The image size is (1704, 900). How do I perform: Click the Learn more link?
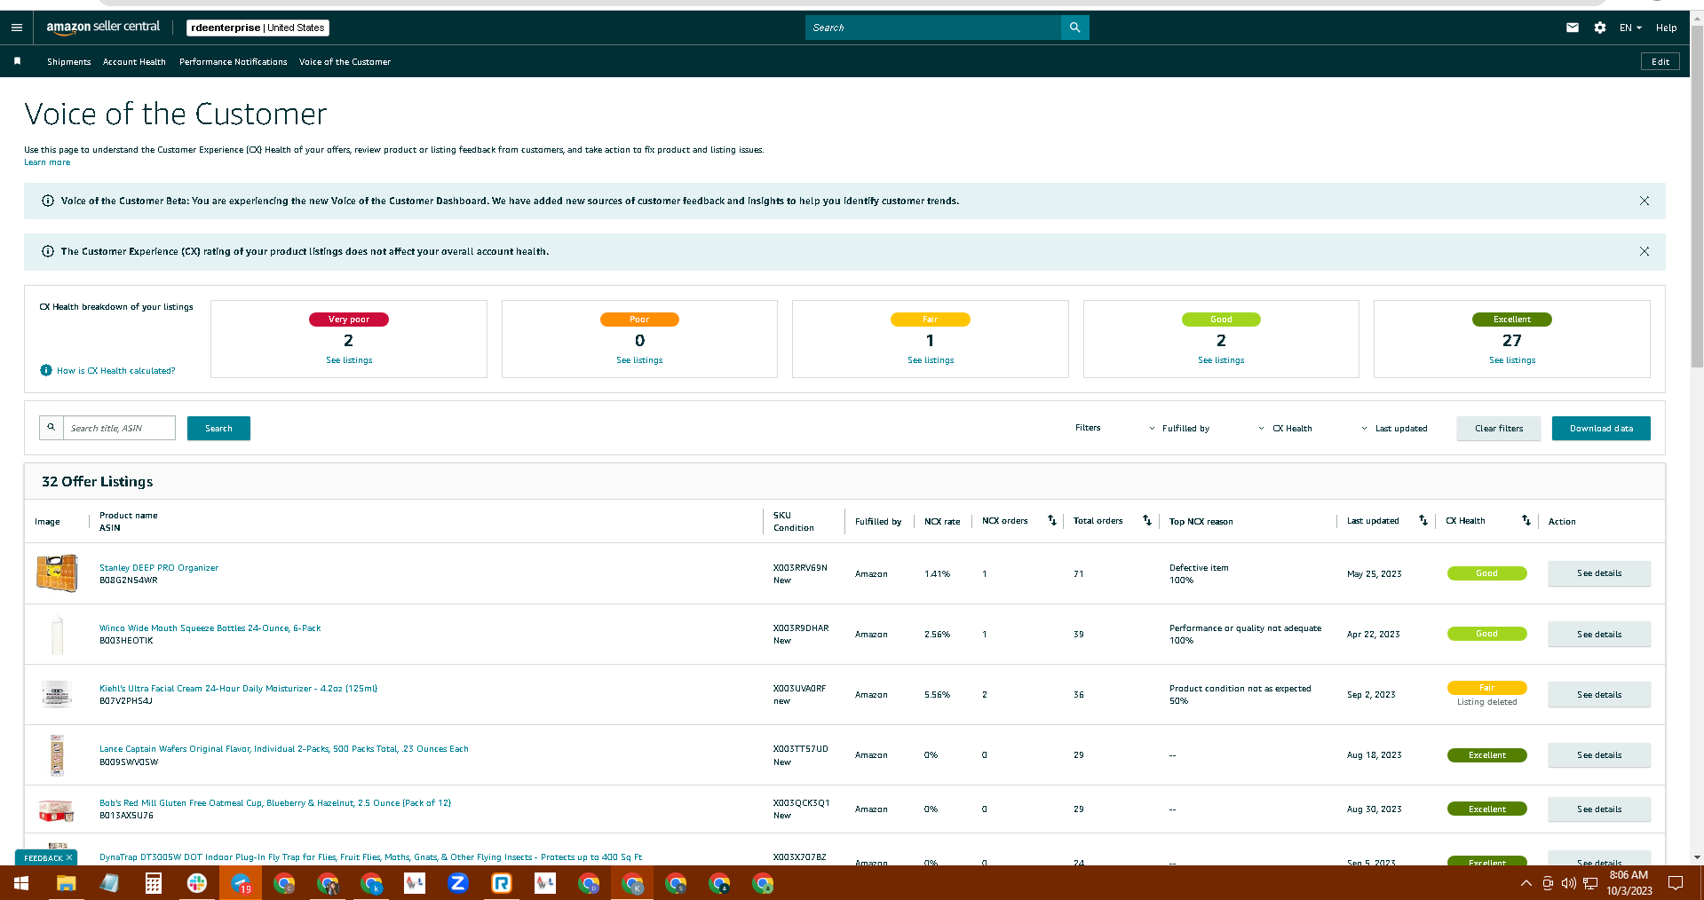pyautogui.click(x=47, y=162)
